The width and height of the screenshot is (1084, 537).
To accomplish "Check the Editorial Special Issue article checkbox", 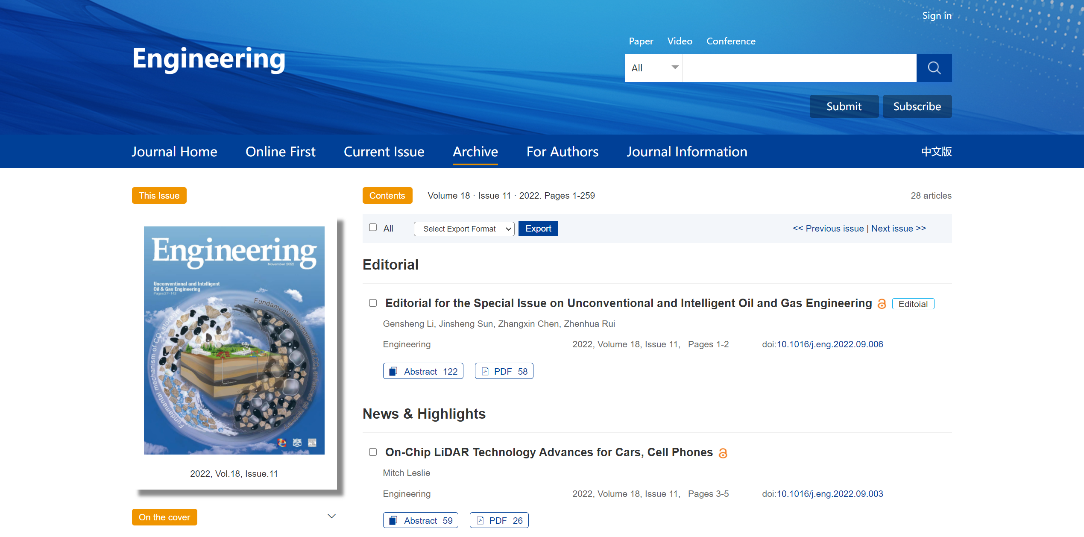I will pos(373,303).
